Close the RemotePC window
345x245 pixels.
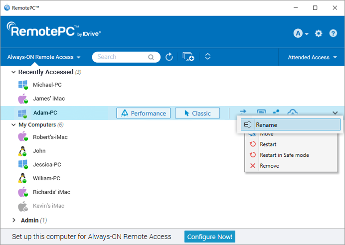(335, 7)
